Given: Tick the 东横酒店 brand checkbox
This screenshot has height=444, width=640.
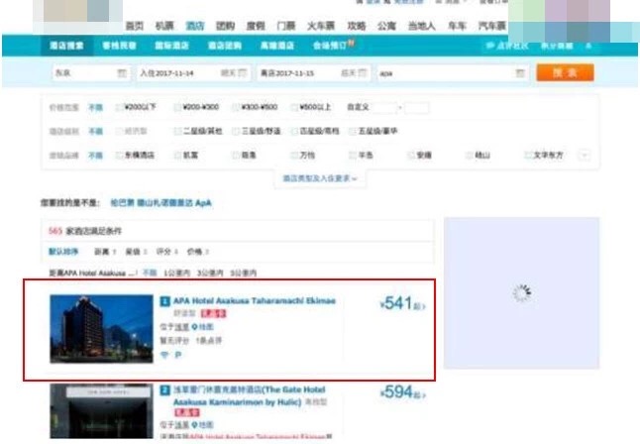Looking at the screenshot, I should click(x=119, y=156).
